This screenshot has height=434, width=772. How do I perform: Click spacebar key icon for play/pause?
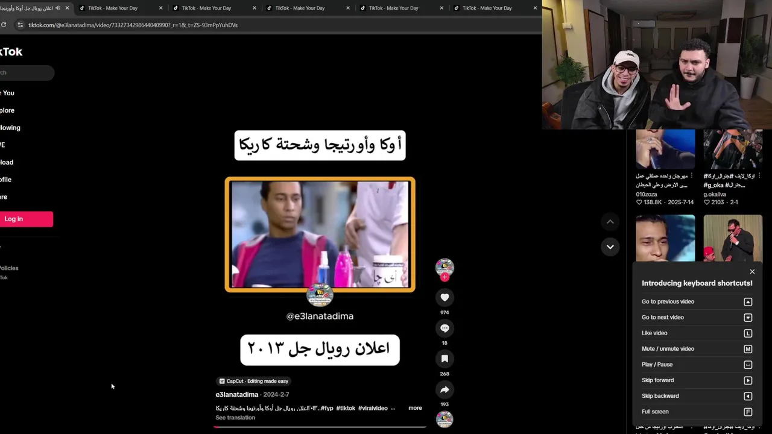pyautogui.click(x=748, y=364)
